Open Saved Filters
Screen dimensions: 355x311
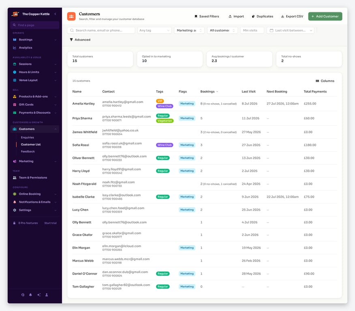tap(207, 16)
